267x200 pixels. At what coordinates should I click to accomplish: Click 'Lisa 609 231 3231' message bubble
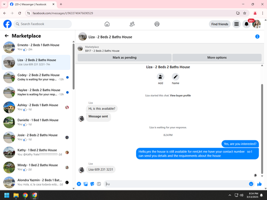[x=101, y=170]
